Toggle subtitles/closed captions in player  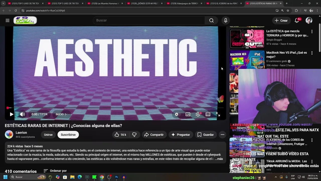188,114
